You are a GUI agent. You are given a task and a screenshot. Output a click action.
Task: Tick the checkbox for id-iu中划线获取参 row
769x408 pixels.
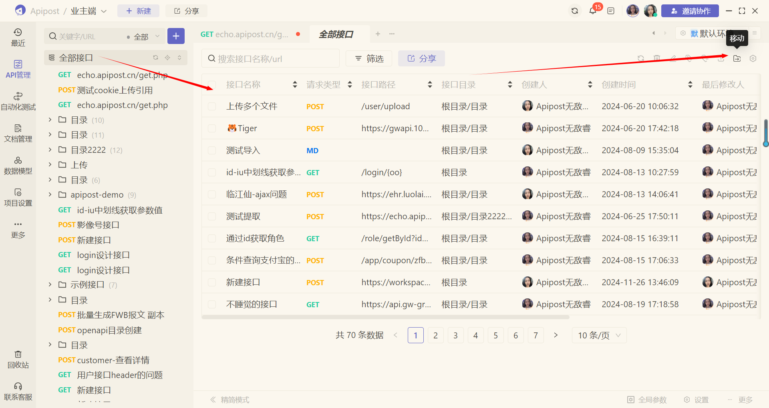212,172
